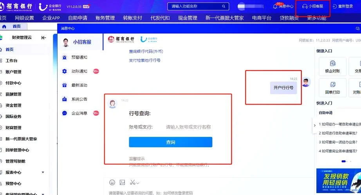Click the emoji smiley icon in chat toolbar
This screenshot has height=195, width=361.
[x=112, y=183]
